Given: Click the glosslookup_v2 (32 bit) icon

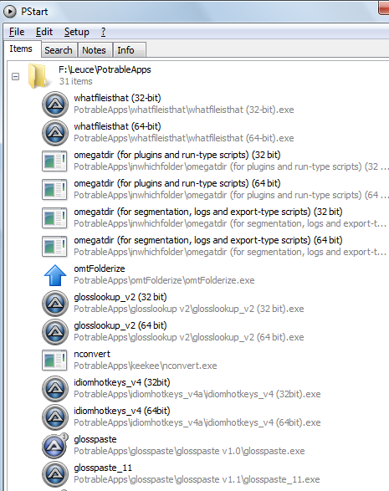Looking at the screenshot, I should point(55,304).
